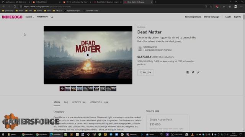Select the STORY tab
245x137 pixels.
coord(57,102)
